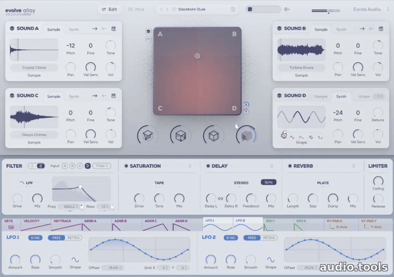Open Sound B keyboard range icon
Screen dimensions: 394x277
pyautogui.click(x=381, y=29)
